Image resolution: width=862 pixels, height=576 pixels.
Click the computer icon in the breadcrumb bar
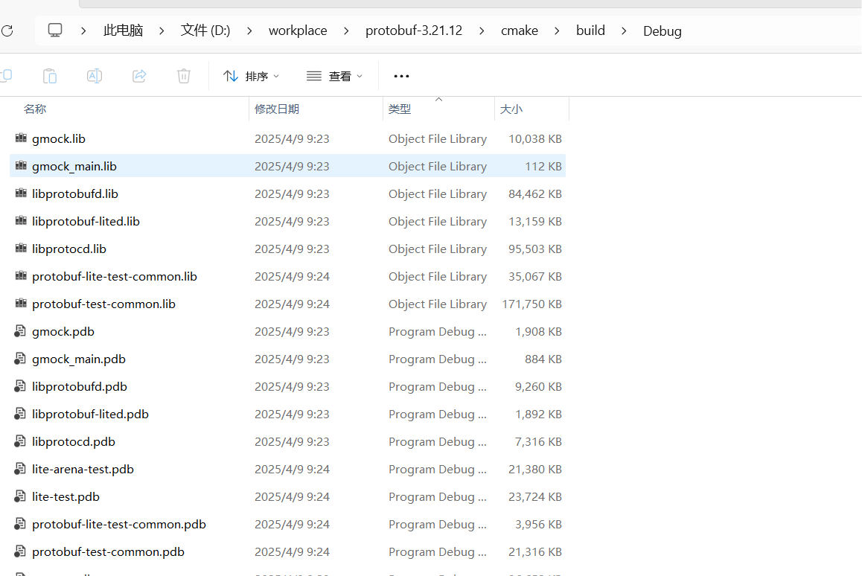[55, 30]
